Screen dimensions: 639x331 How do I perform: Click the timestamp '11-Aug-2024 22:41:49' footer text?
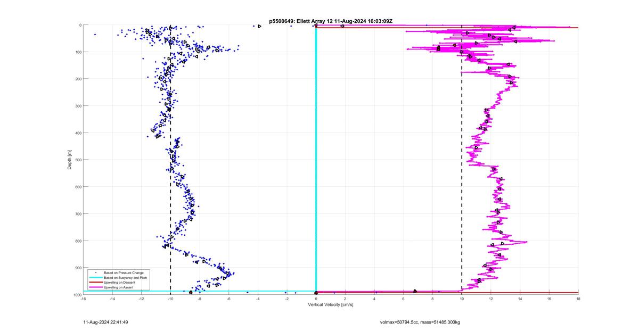[105, 322]
